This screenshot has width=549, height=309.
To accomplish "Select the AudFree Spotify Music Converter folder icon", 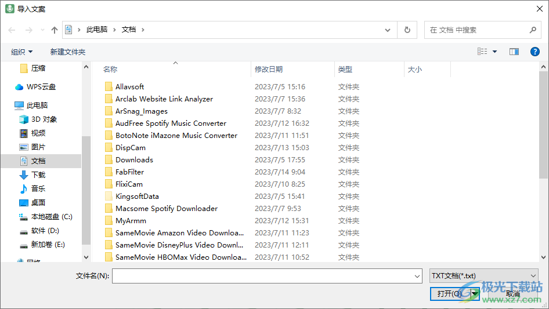I will pos(109,123).
